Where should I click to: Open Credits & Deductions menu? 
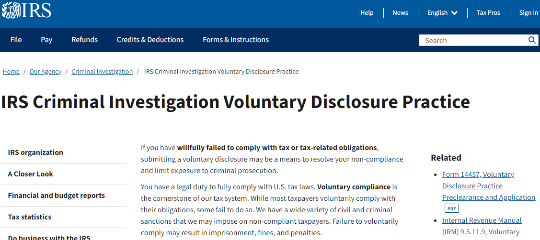pyautogui.click(x=150, y=40)
